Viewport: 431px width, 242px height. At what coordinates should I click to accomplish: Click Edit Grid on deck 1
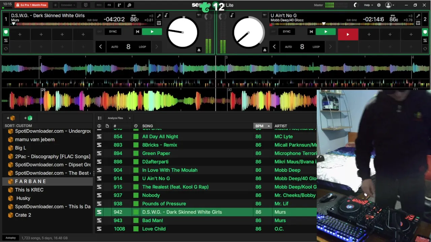(x=92, y=20)
